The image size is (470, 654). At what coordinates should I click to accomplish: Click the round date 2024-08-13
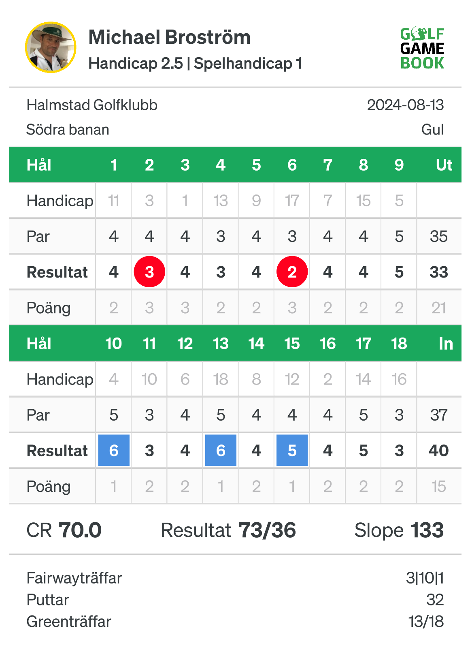406,105
